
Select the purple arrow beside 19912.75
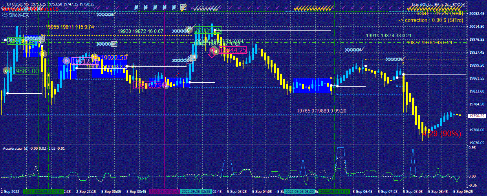[66, 61]
